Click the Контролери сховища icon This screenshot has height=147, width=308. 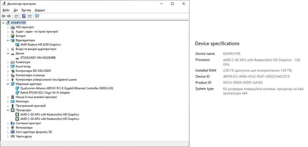13,75
